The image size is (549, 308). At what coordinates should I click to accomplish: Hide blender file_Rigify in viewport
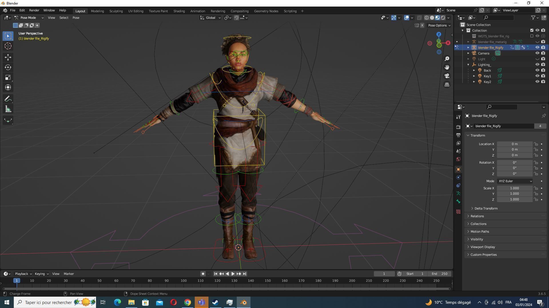pyautogui.click(x=537, y=48)
